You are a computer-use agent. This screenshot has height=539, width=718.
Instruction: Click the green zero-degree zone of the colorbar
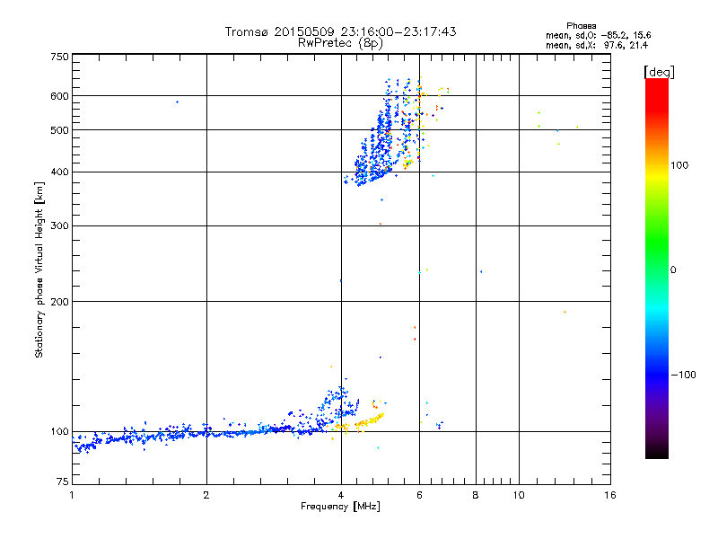pos(657,269)
